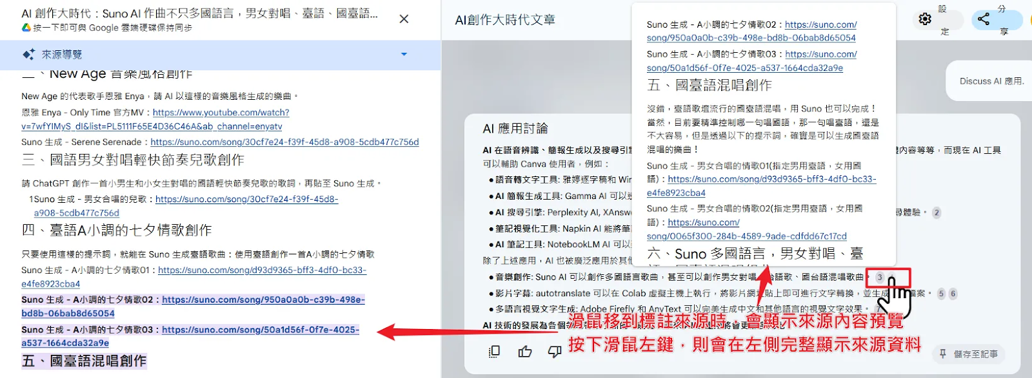Viewport: 1032px width, 378px height.
Task: Click heading 五、國臺語混唱創作 in preview popup
Action: [x=709, y=85]
